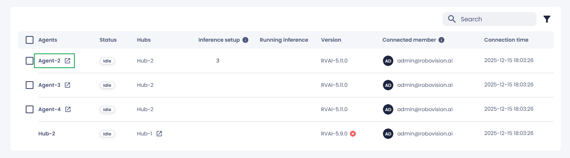Open Agent-4 external link icon

68,109
